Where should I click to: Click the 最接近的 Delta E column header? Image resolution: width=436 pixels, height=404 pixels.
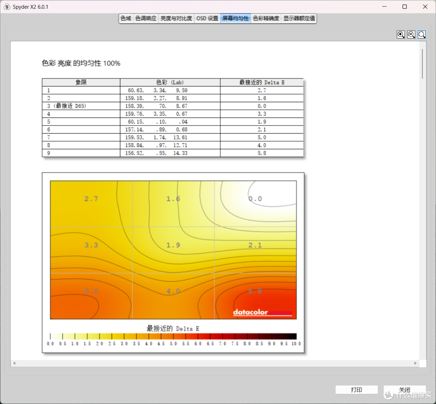pos(262,82)
